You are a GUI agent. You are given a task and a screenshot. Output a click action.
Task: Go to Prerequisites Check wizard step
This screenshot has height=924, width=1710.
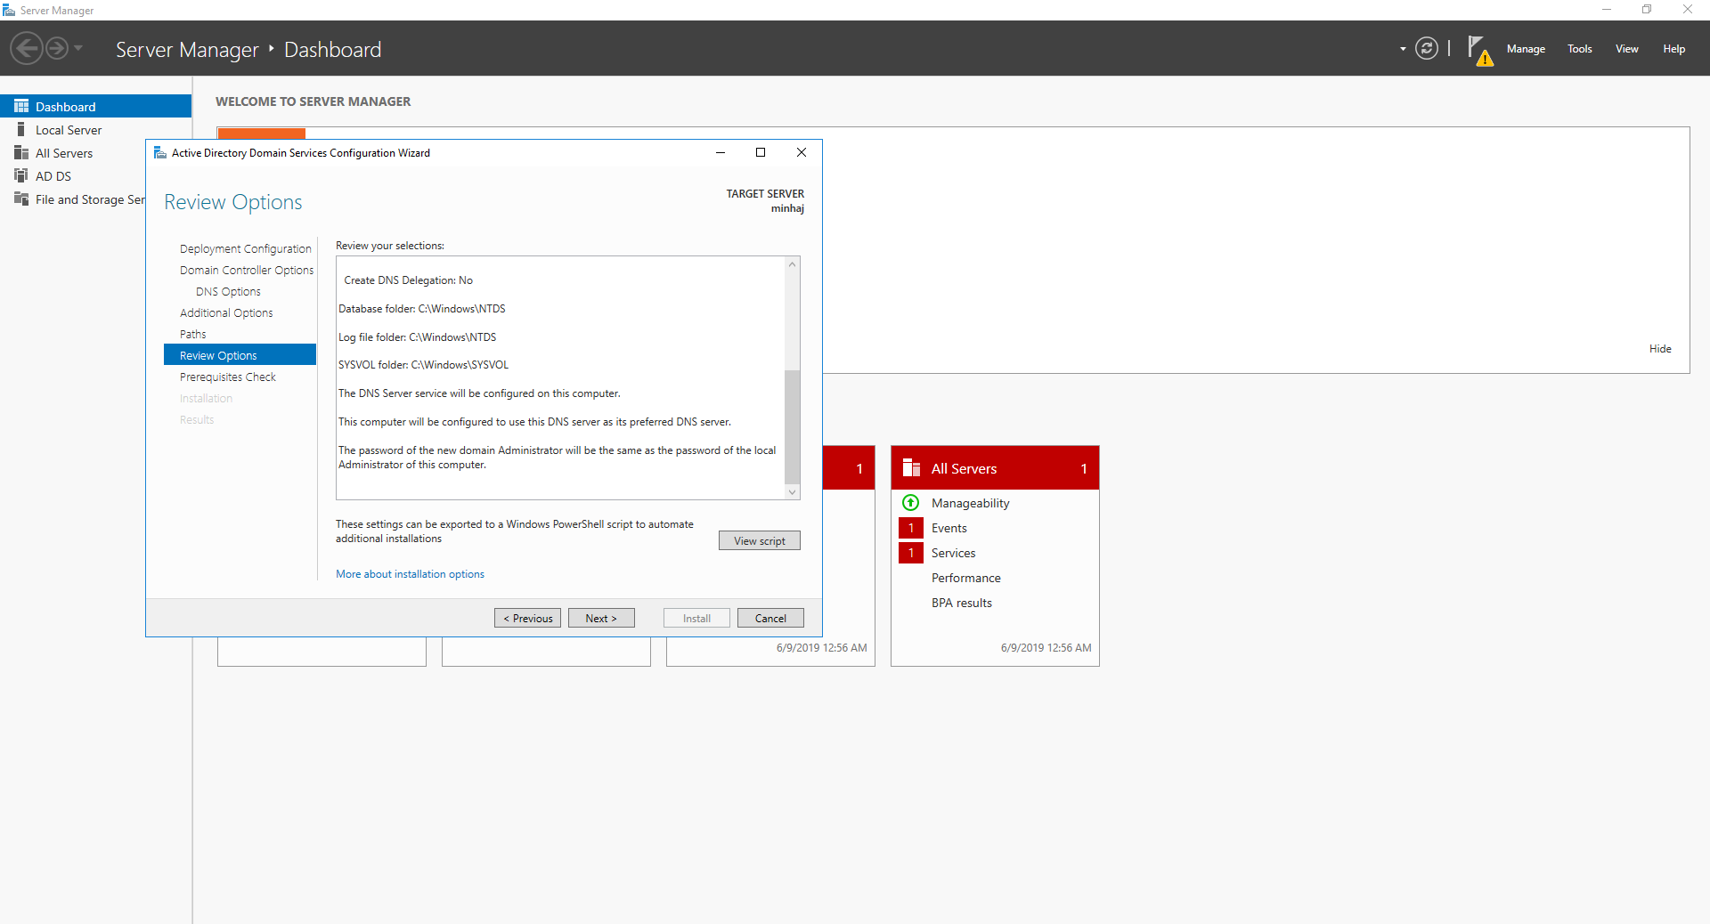pos(227,377)
